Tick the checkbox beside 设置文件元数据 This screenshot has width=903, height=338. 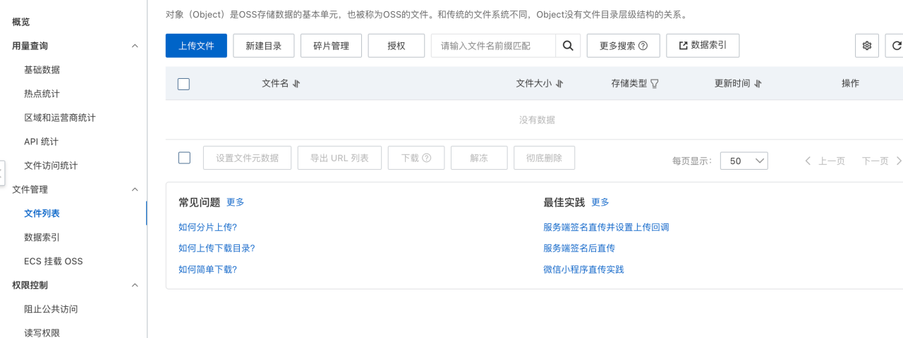pyautogui.click(x=184, y=158)
